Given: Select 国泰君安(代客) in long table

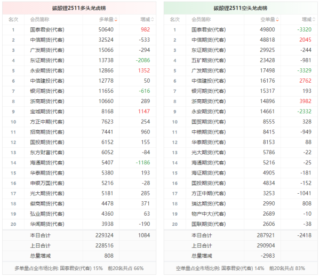Looking at the screenshot, I should pos(47,30).
